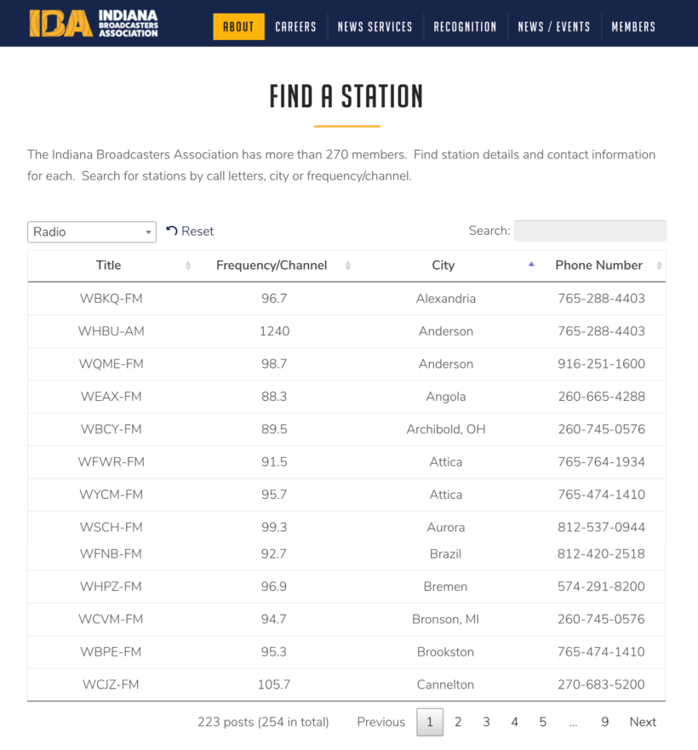
Task: Click the IBA Indiana Broadcasters Association logo
Action: 94,23
